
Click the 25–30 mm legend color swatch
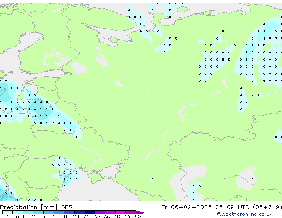point(90,212)
